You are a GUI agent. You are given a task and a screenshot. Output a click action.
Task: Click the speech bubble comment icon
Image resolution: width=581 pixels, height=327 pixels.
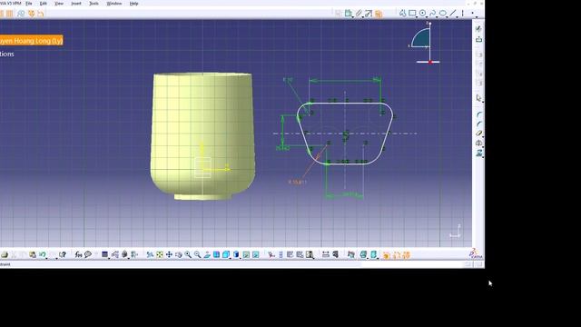click(88, 254)
